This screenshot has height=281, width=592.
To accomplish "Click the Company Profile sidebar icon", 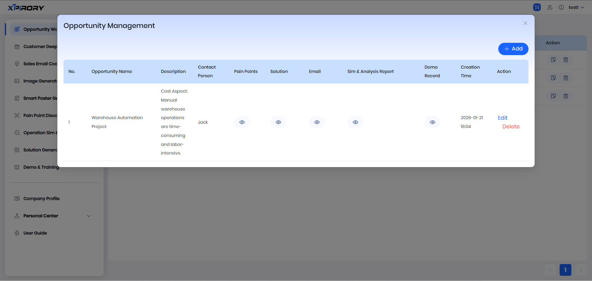I will coord(17,199).
